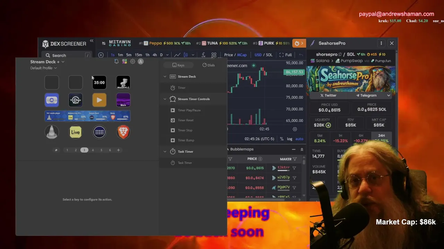Viewport: 444px width, 249px height.
Task: Open Stream Deck notifications bell
Action: (117, 62)
